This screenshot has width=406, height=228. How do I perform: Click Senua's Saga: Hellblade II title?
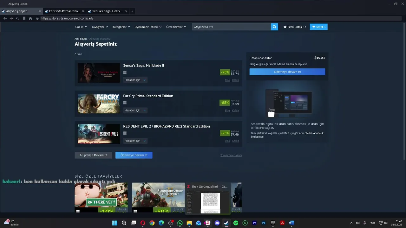click(143, 66)
